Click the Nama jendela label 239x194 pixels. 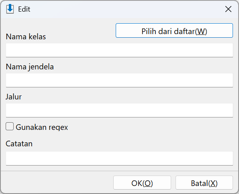[30, 67]
